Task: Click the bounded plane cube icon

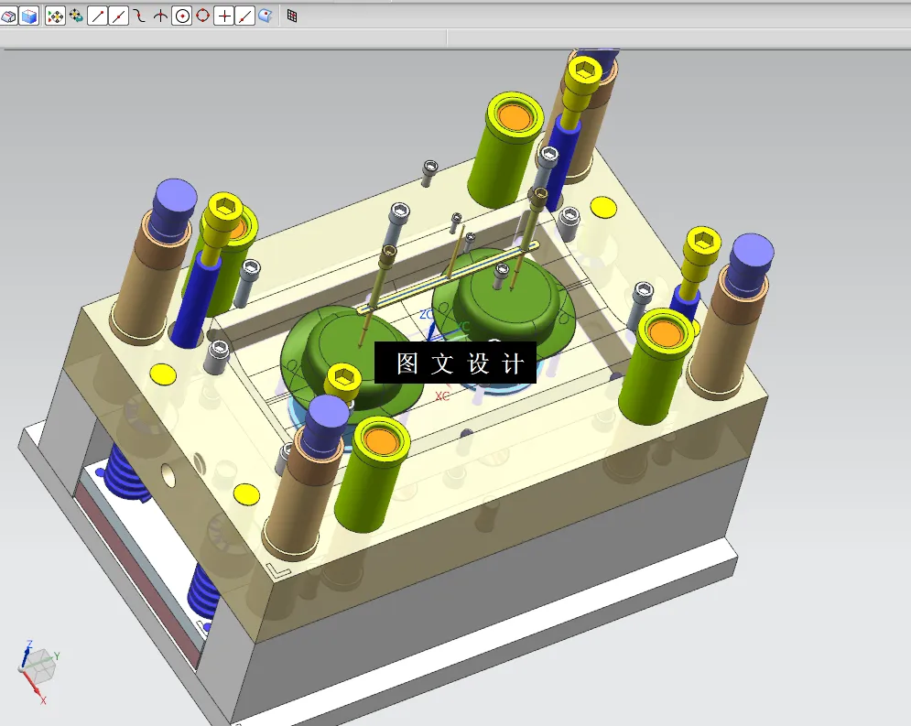Action: [27, 15]
